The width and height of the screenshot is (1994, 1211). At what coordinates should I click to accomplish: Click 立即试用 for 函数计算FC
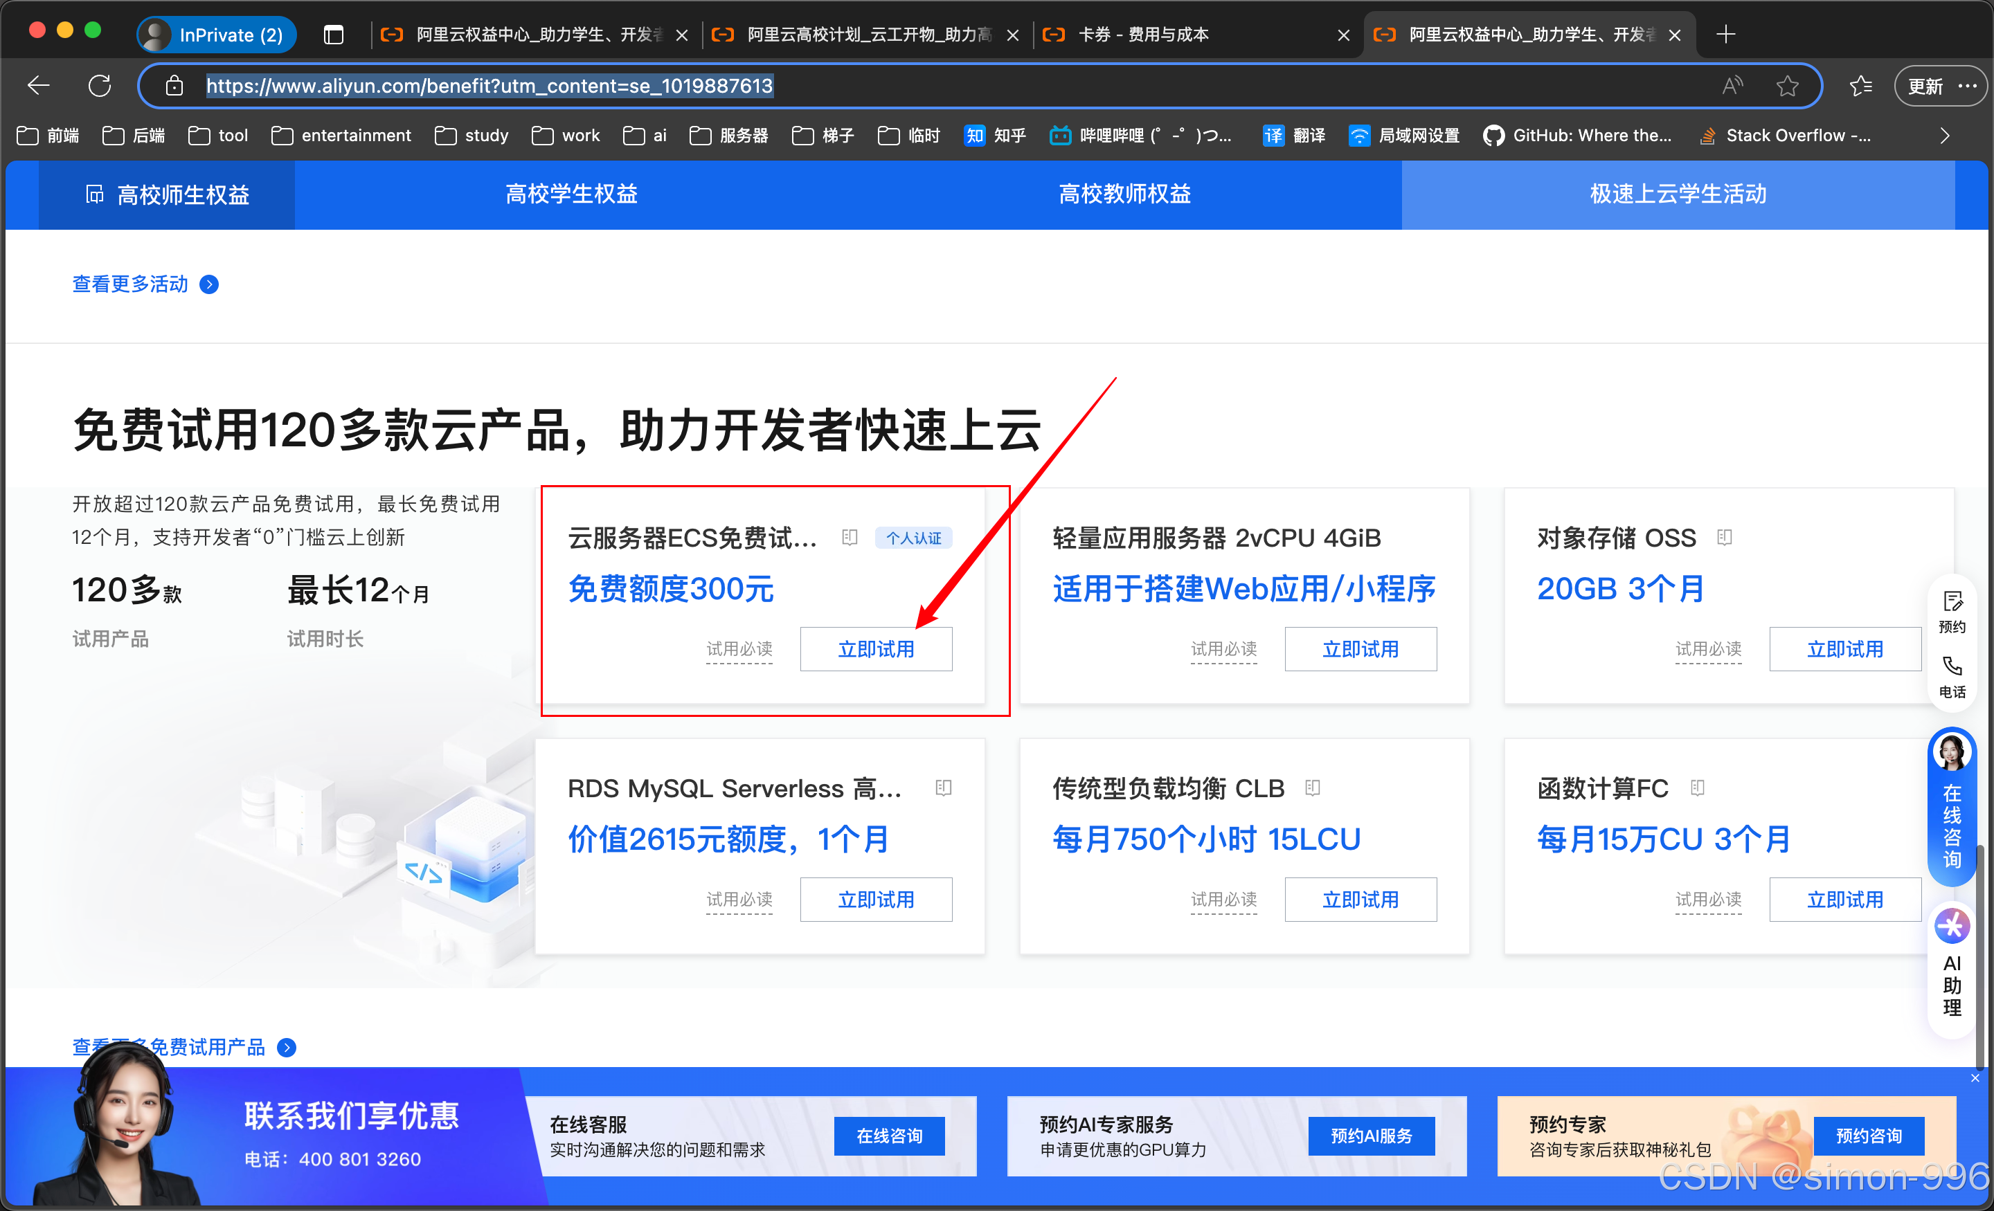tap(1845, 899)
